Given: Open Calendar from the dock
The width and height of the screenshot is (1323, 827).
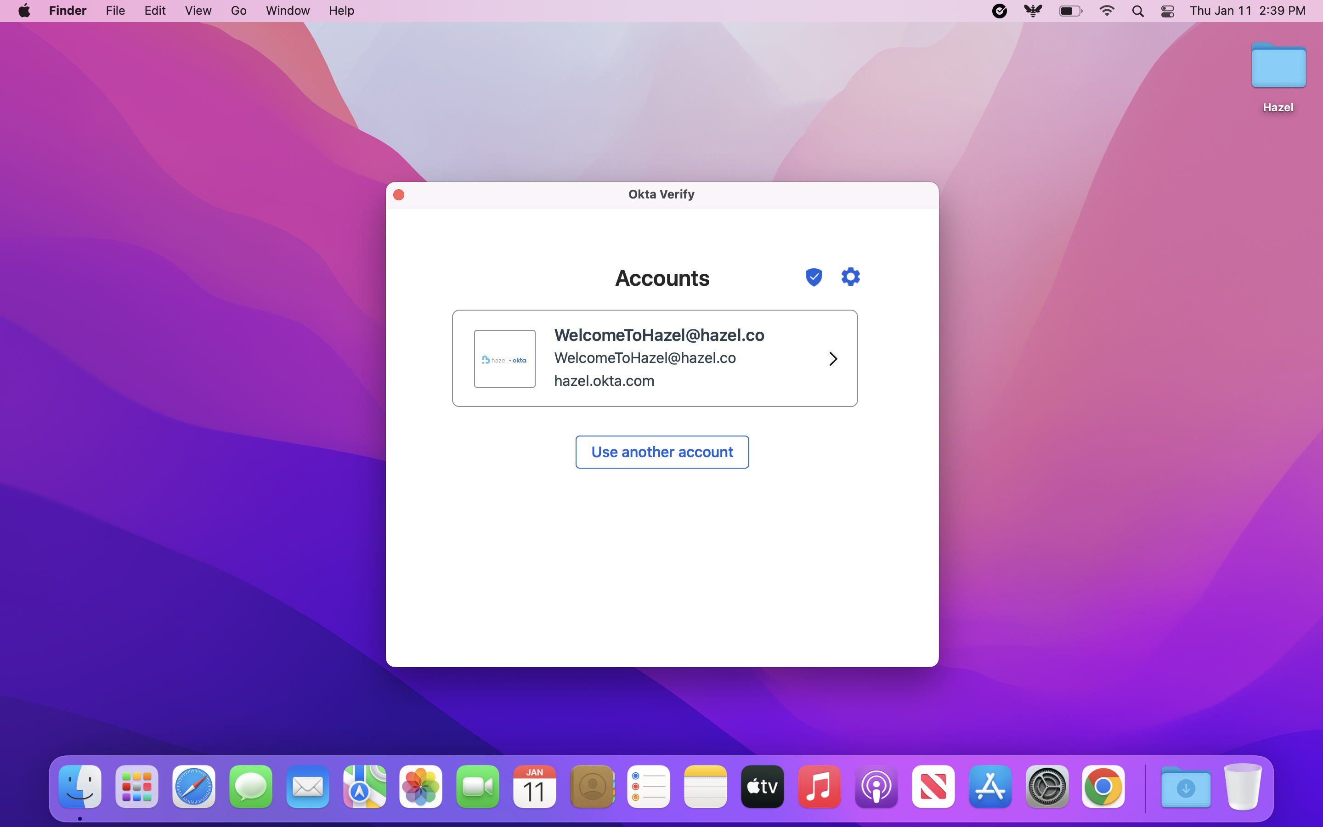Looking at the screenshot, I should click(535, 787).
